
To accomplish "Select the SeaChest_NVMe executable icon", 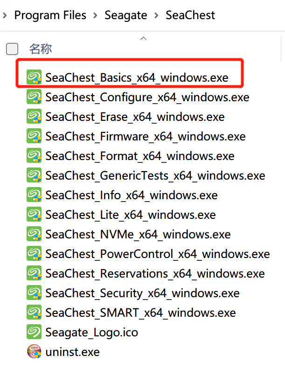I will point(35,234).
